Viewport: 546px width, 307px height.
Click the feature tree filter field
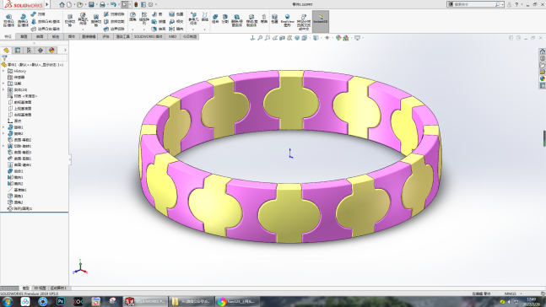click(x=34, y=58)
